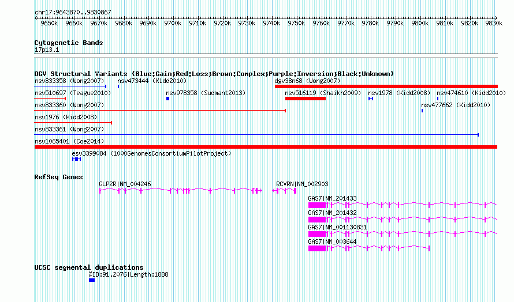
Task: Open variant label nsv477662 (Kidd2010)
Action: (456, 105)
